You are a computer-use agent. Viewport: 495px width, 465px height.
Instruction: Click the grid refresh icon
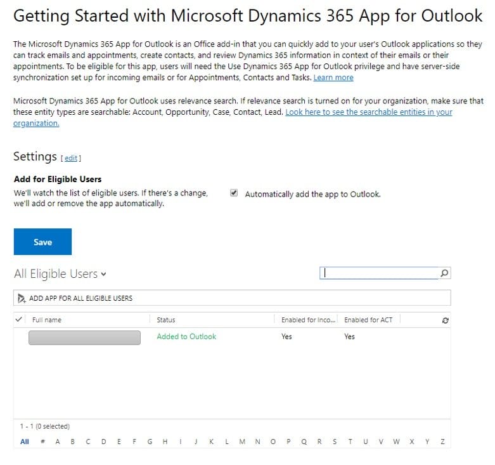pos(445,320)
